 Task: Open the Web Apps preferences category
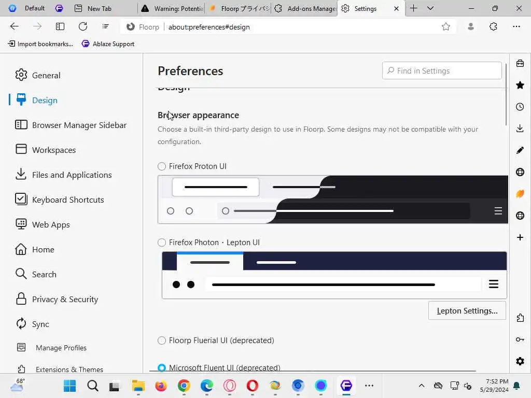pos(43,224)
